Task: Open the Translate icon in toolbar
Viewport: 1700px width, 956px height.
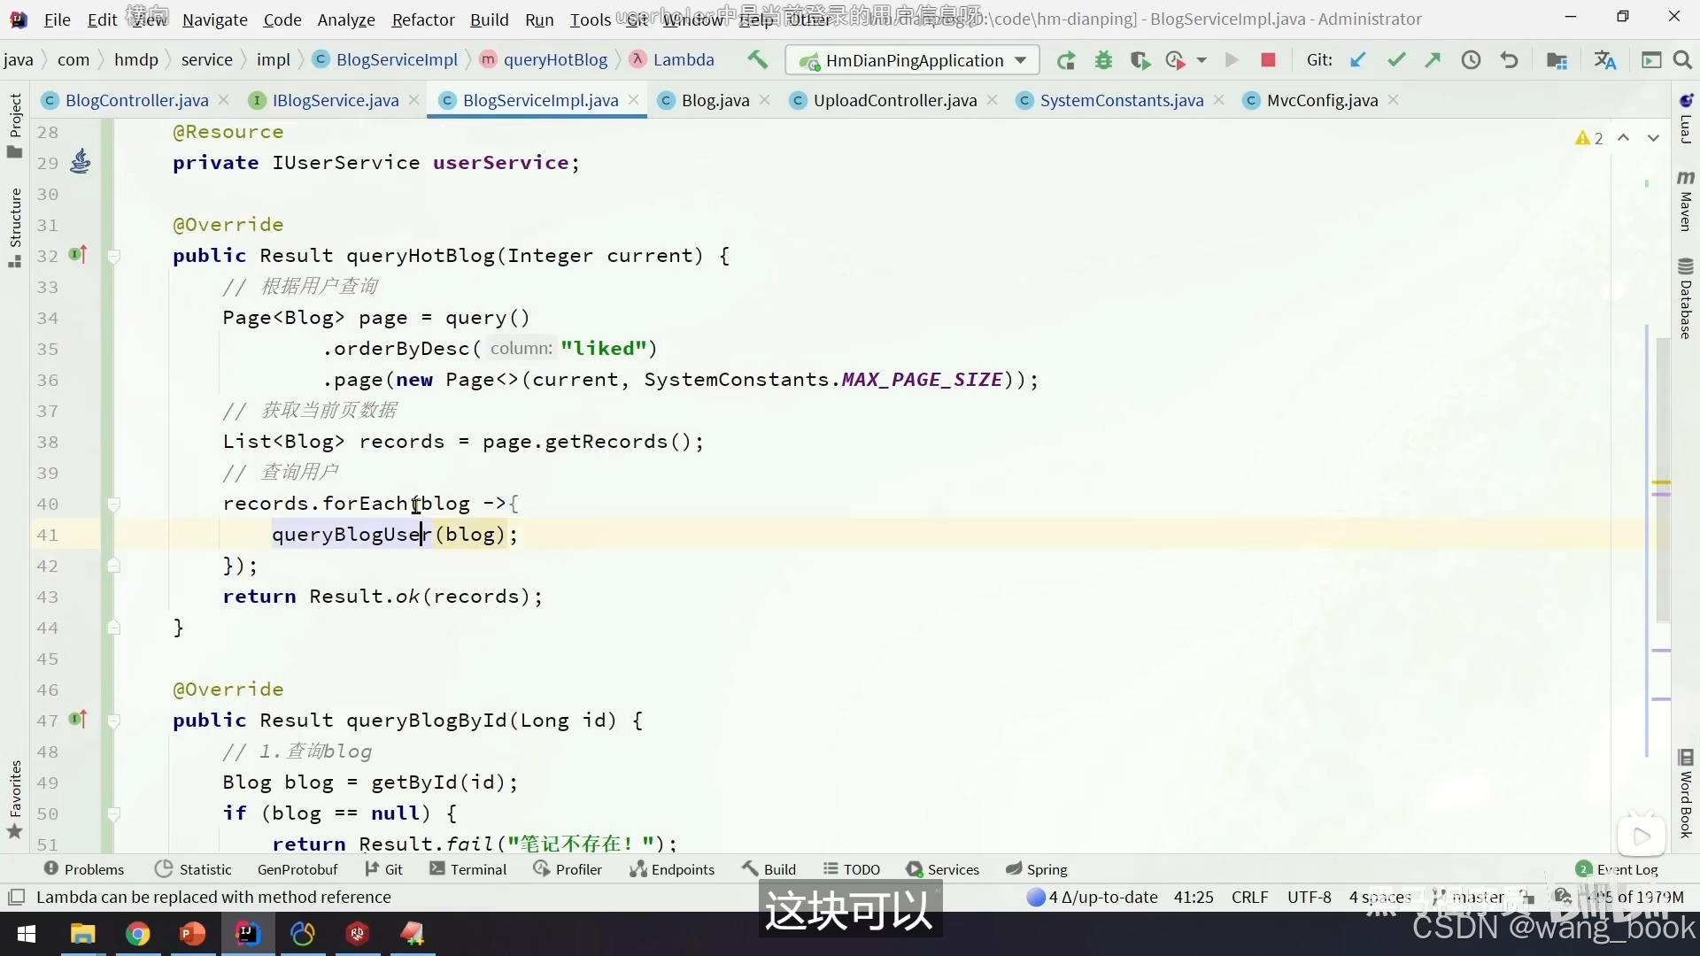Action: click(1605, 60)
